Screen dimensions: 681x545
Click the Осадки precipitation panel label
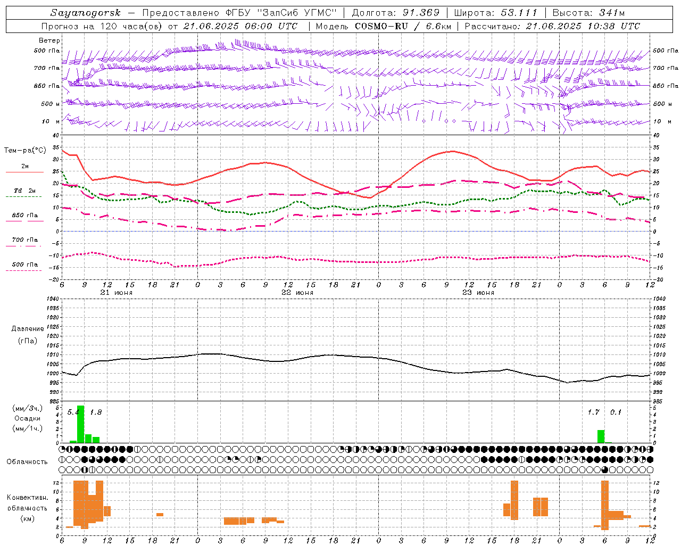point(27,418)
